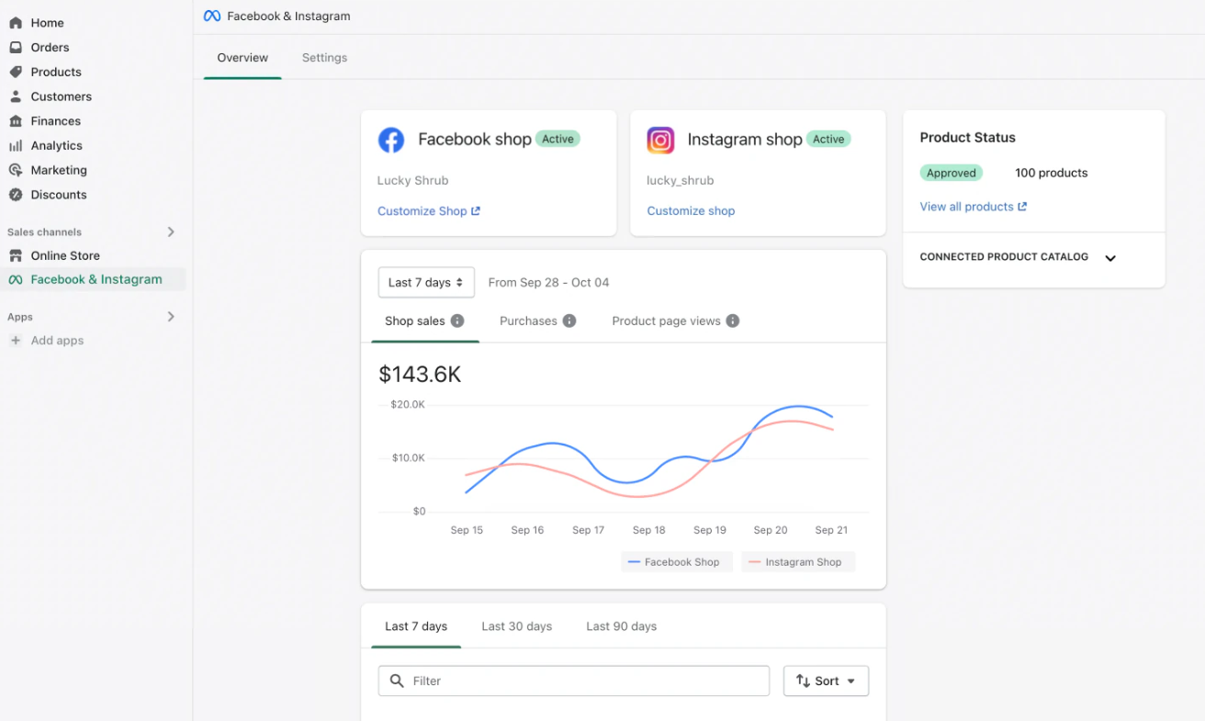The height and width of the screenshot is (721, 1205).
Task: Click the Products tag icon
Action: click(x=16, y=72)
